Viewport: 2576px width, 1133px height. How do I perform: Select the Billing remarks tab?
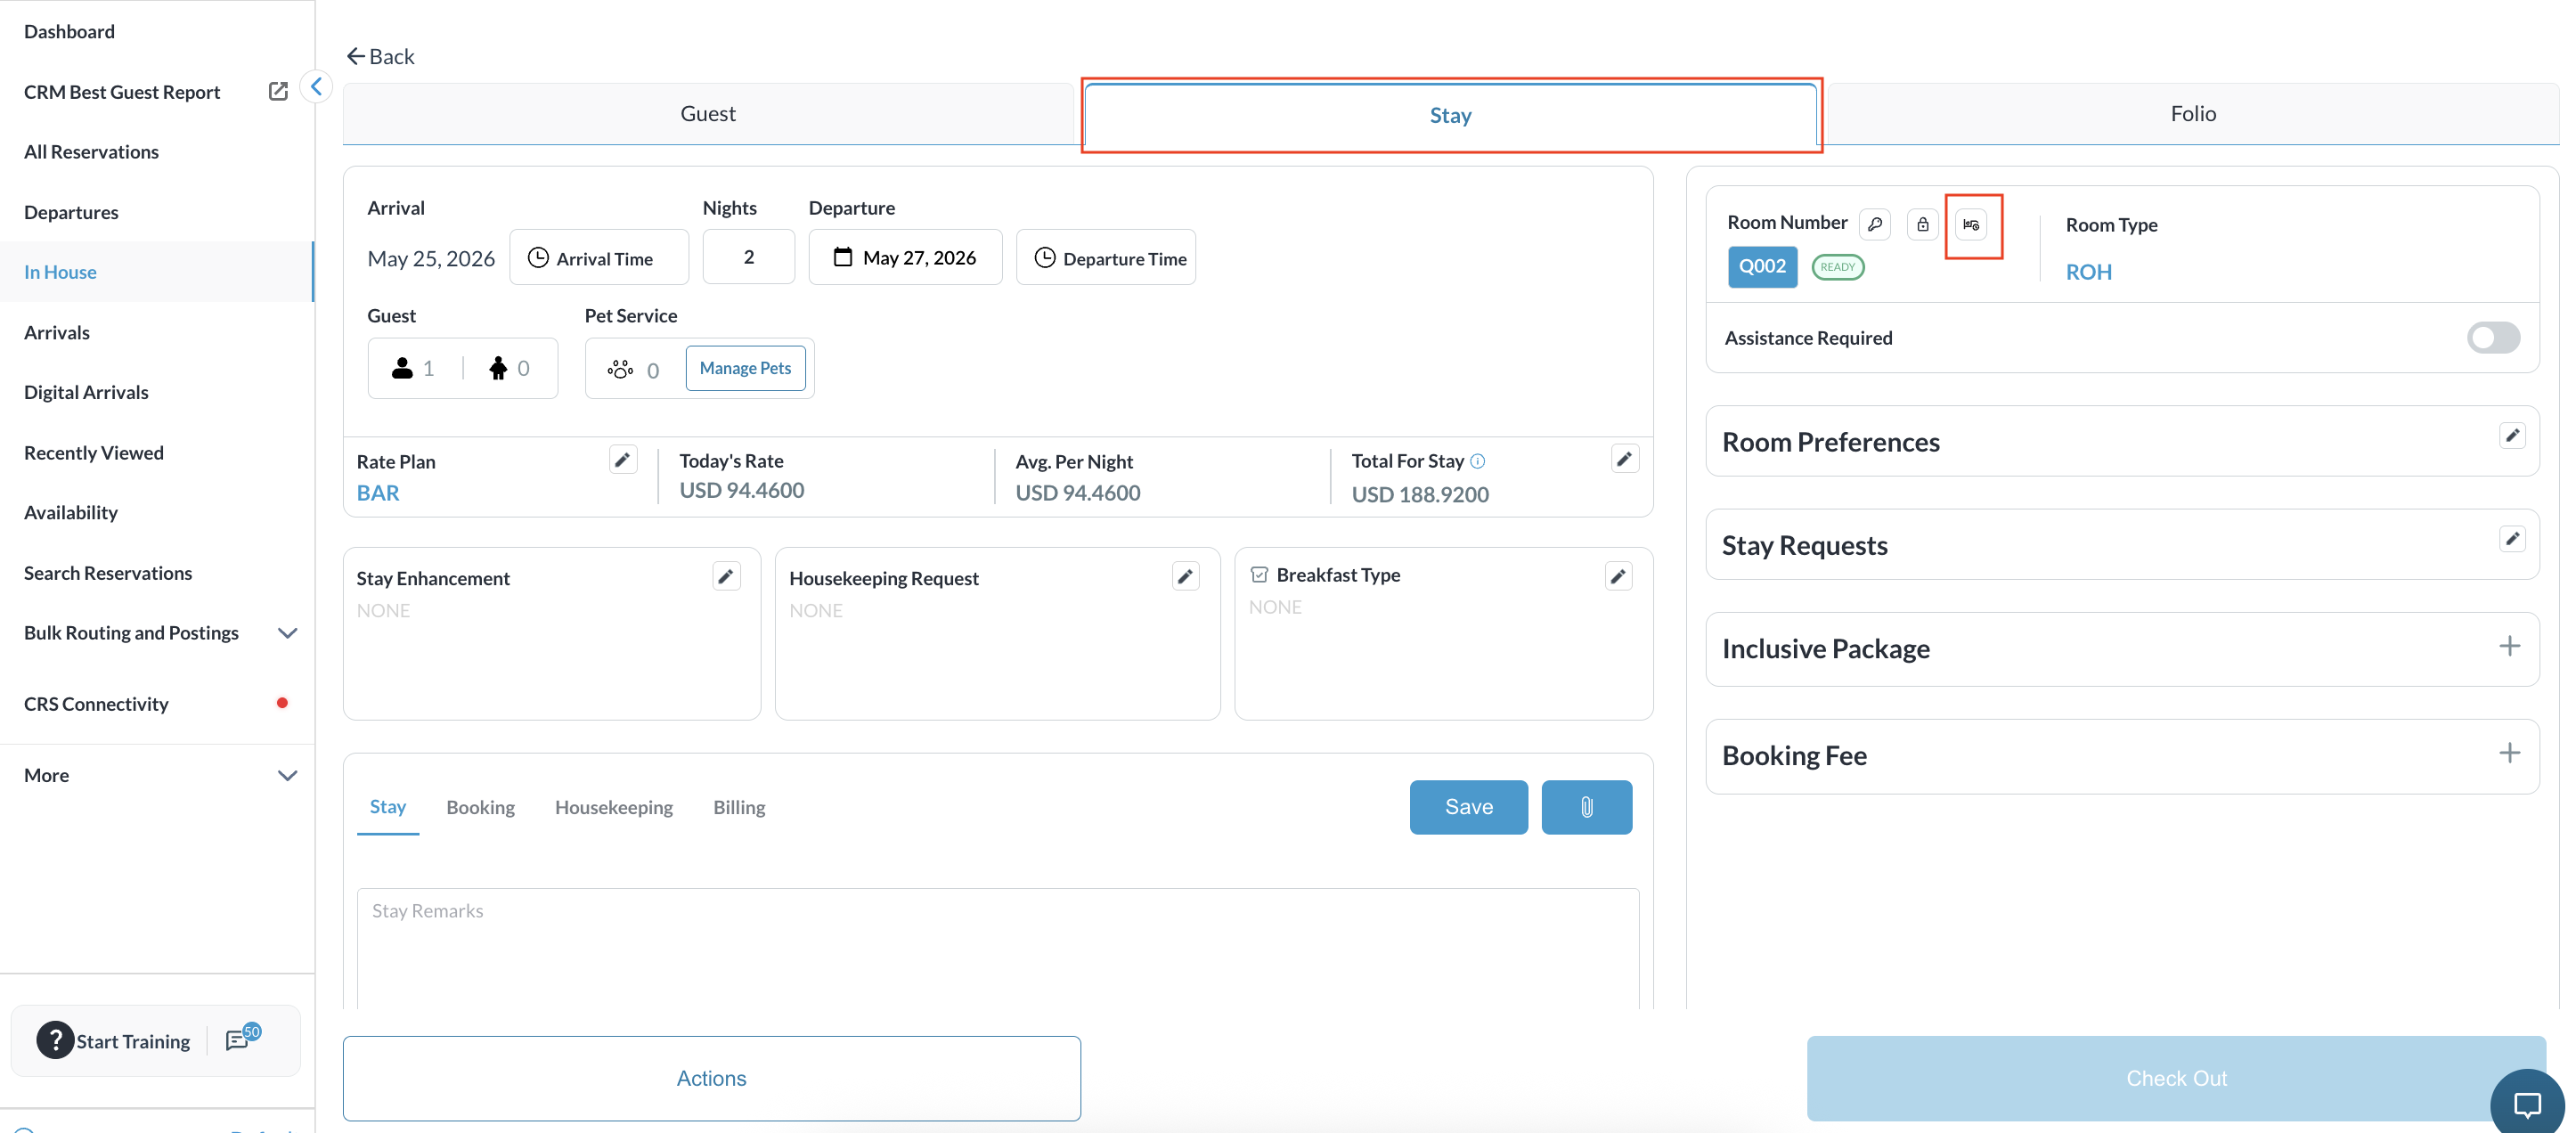point(739,807)
